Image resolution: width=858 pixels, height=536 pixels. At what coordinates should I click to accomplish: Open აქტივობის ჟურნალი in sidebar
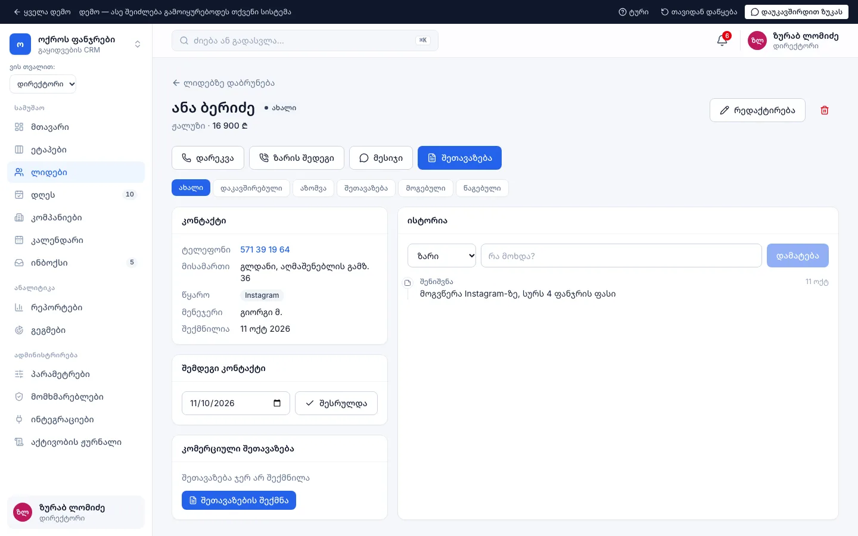(76, 442)
